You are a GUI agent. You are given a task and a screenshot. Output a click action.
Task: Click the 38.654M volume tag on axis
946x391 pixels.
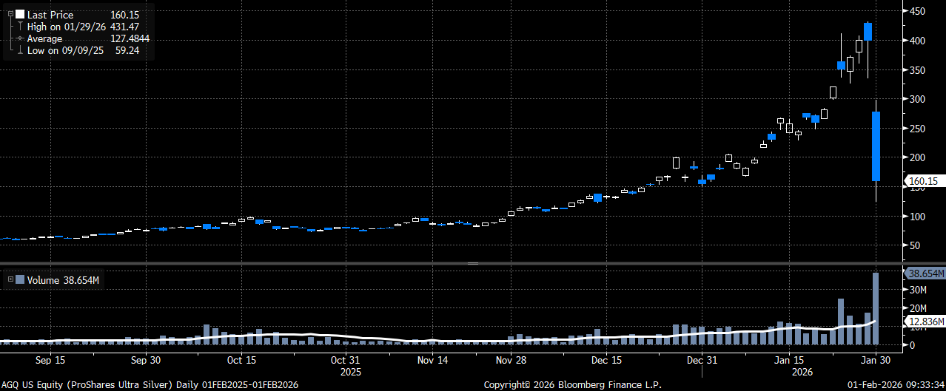[x=924, y=273]
